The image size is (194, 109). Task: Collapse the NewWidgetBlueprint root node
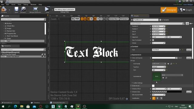tap(1, 52)
